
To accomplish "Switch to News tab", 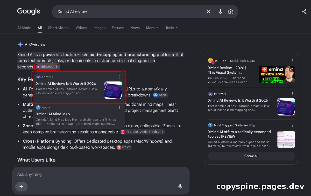I will 135,28.
